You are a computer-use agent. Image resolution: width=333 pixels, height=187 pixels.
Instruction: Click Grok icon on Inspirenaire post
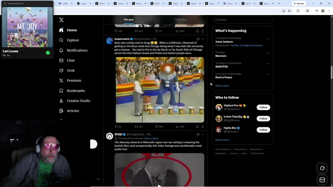(x=198, y=39)
